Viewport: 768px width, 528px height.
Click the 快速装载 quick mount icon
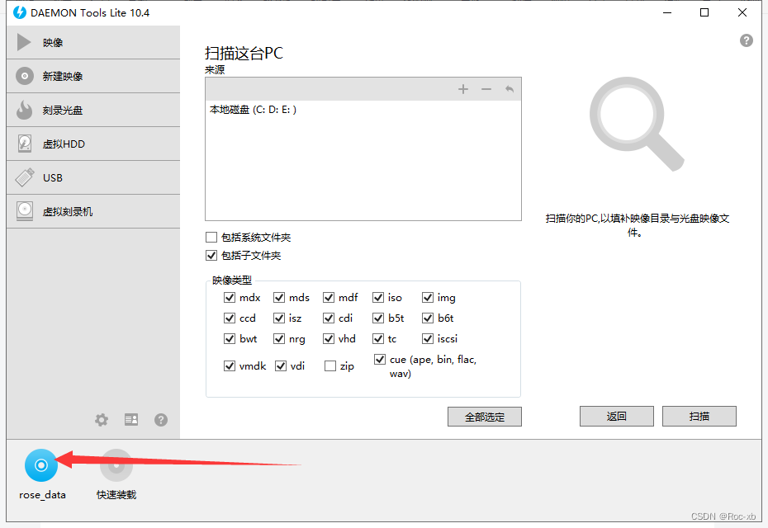pos(116,464)
